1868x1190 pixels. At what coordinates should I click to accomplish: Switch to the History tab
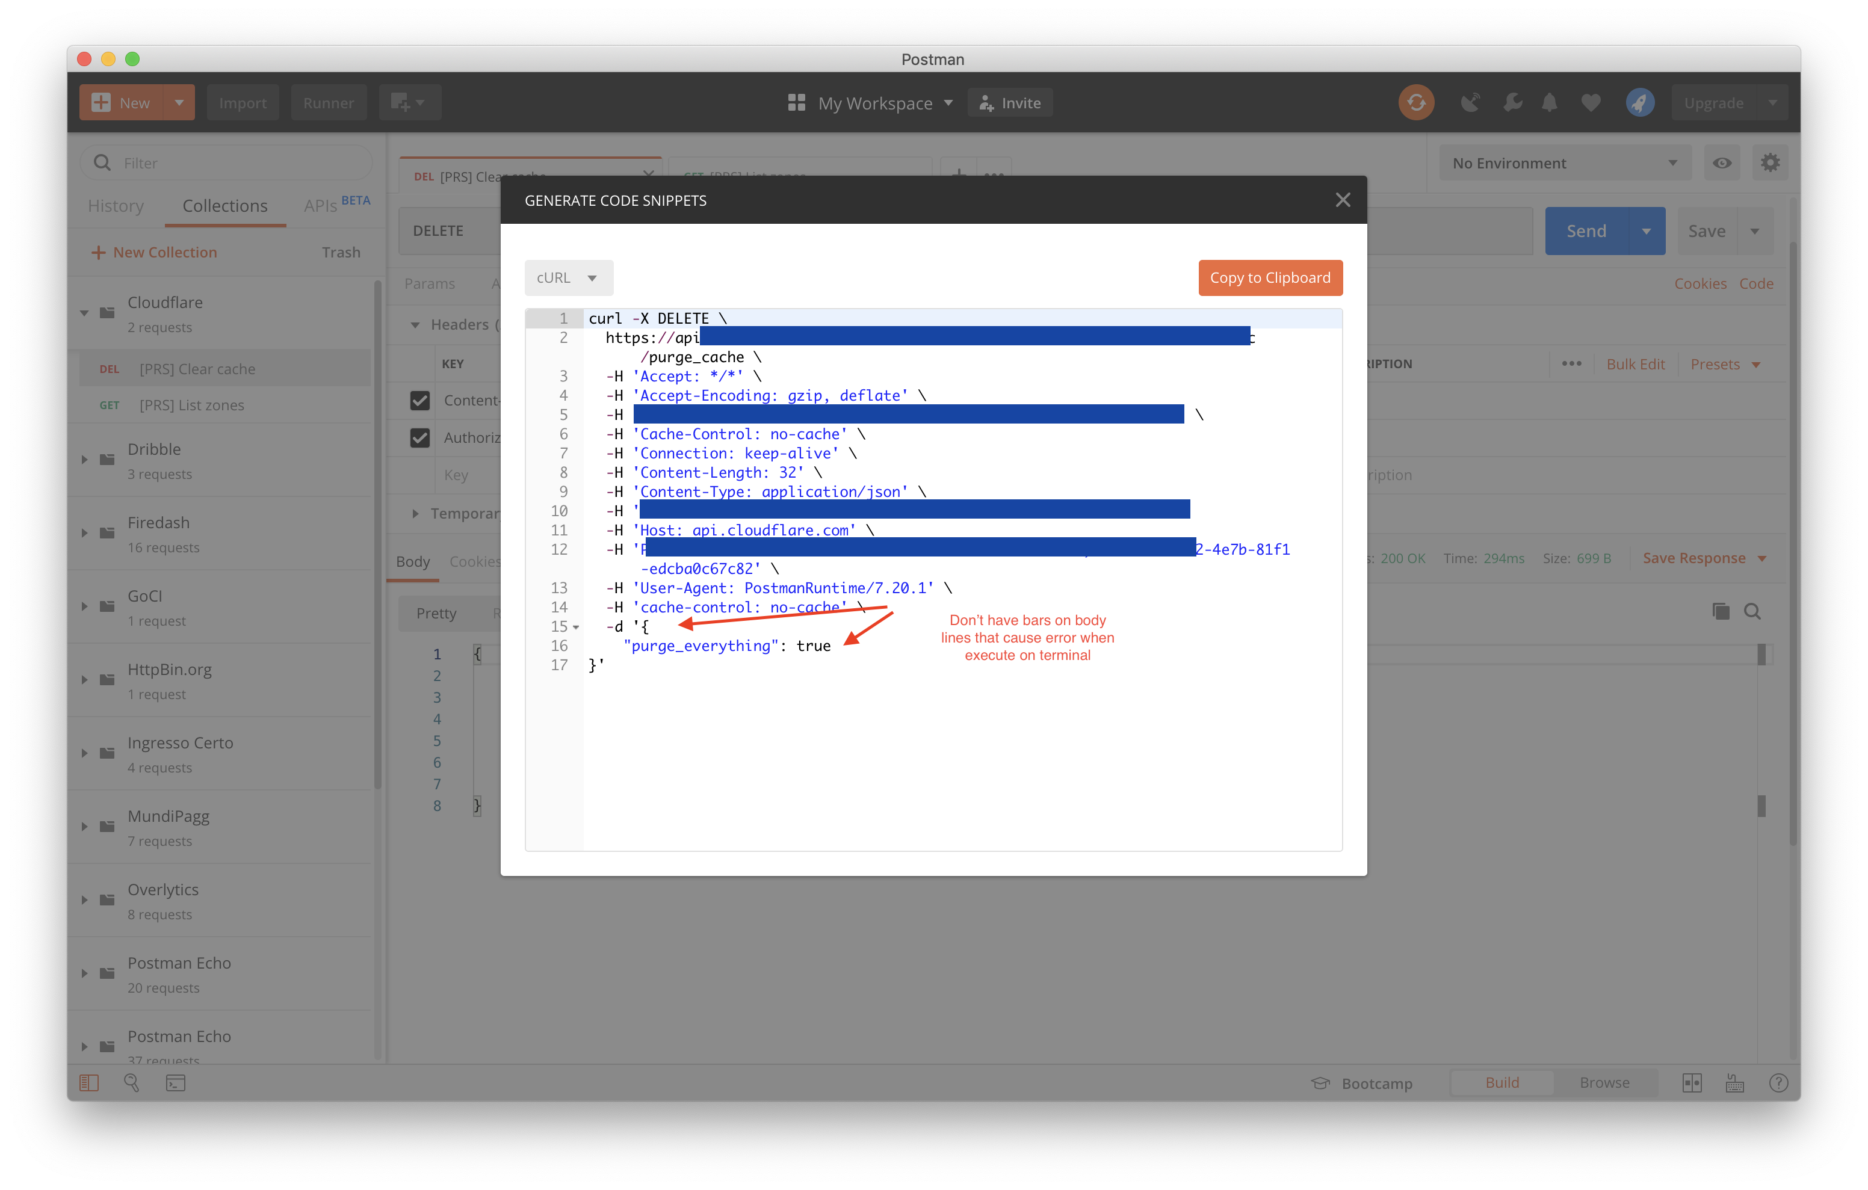(x=116, y=206)
